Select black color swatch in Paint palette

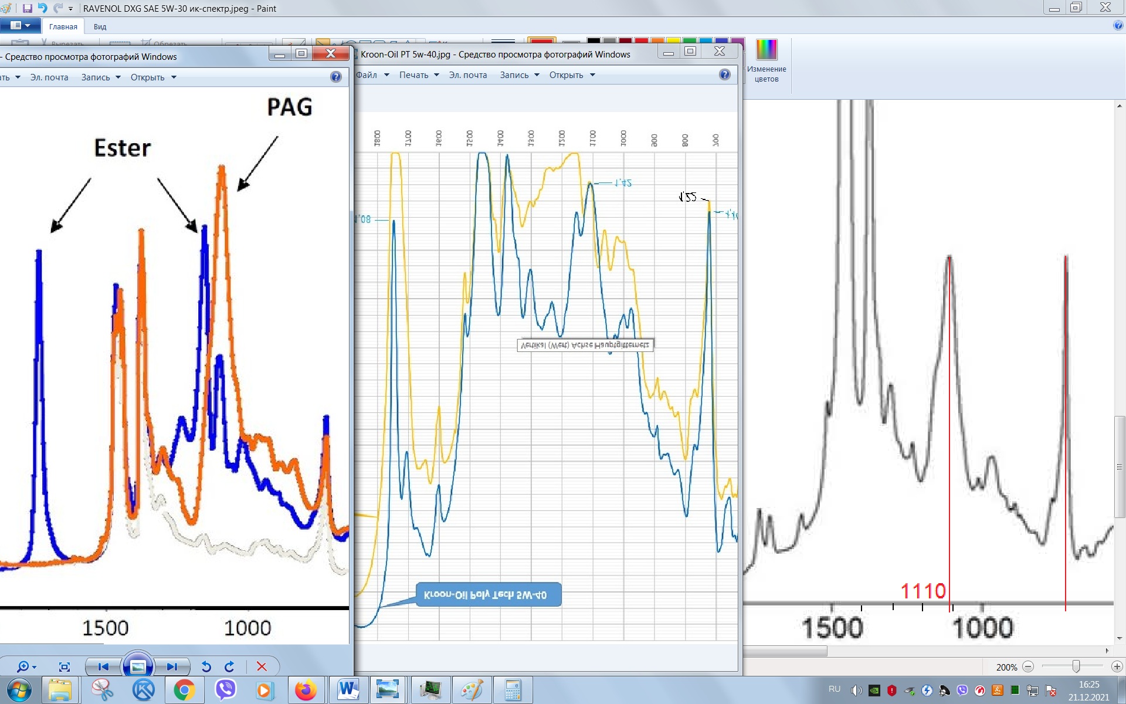593,41
